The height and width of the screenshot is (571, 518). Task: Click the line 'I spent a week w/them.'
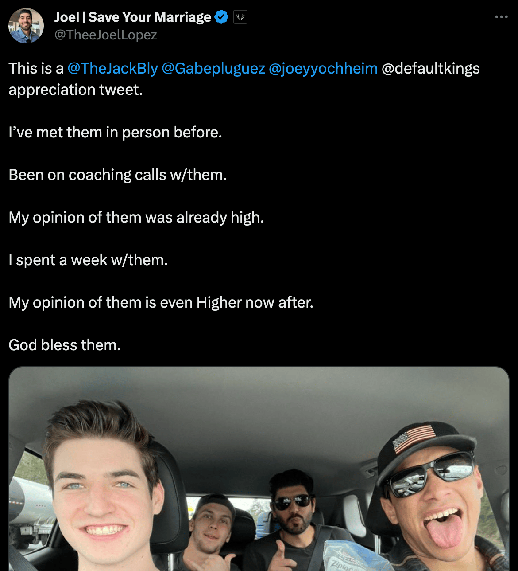tap(89, 260)
